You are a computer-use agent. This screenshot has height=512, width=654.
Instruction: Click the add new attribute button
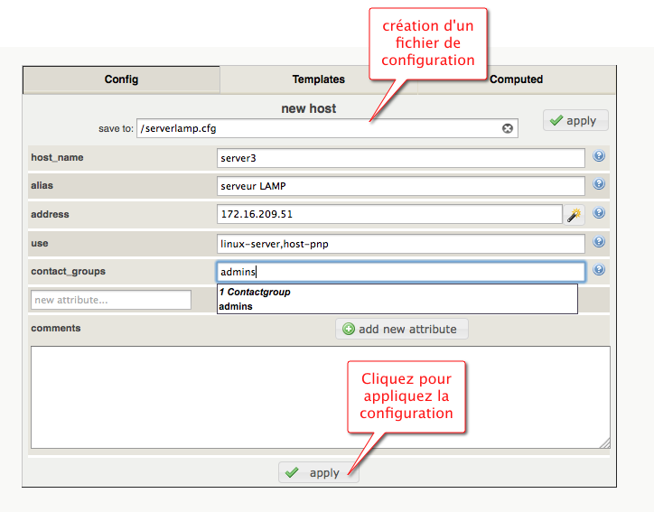point(402,329)
